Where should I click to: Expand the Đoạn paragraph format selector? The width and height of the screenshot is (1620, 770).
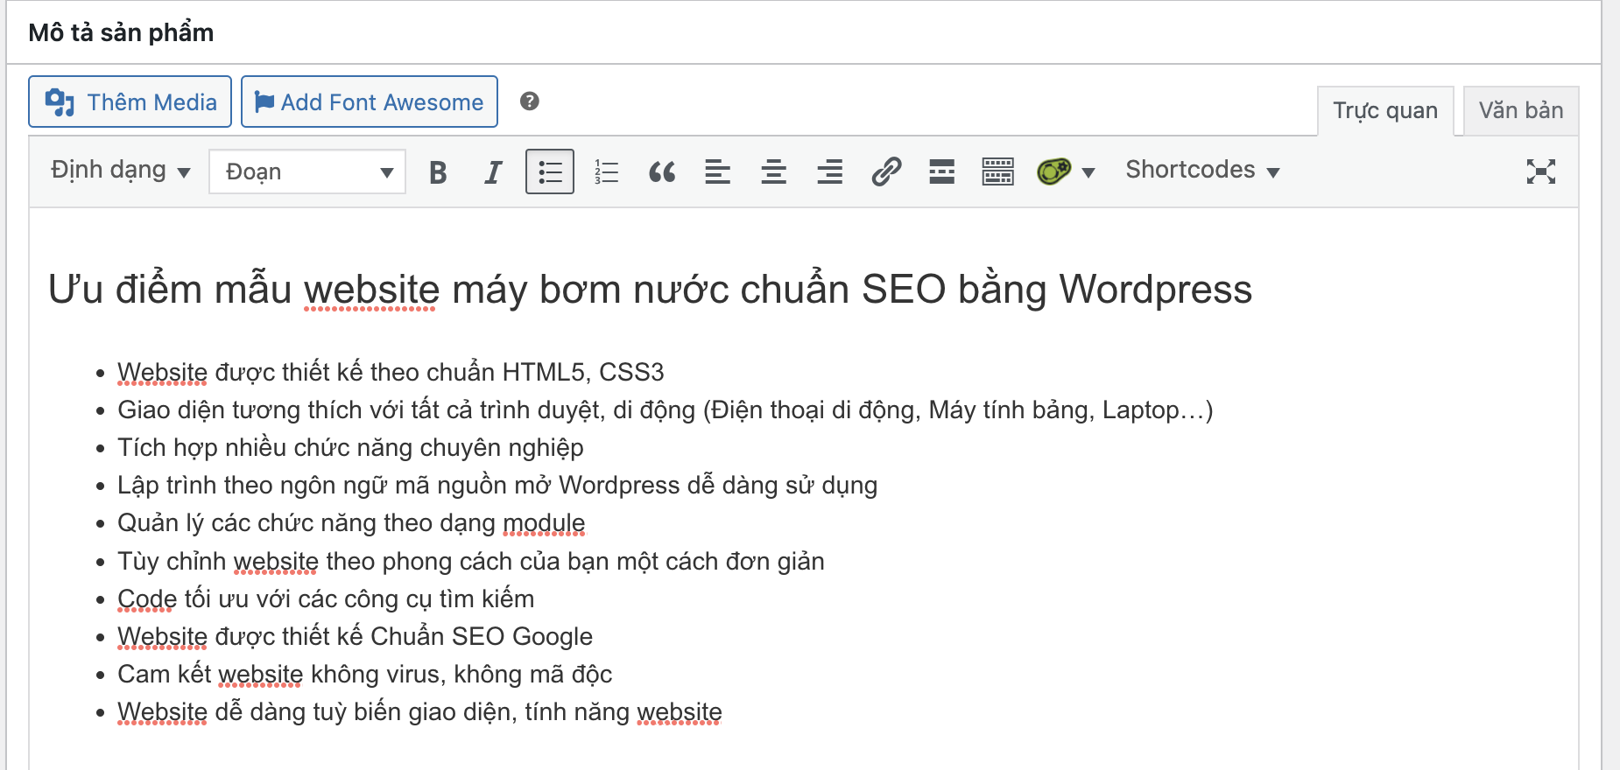pyautogui.click(x=307, y=171)
